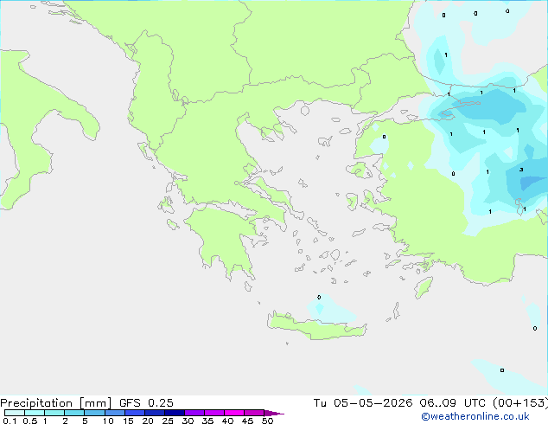Click the legend label '35'

point(207,421)
